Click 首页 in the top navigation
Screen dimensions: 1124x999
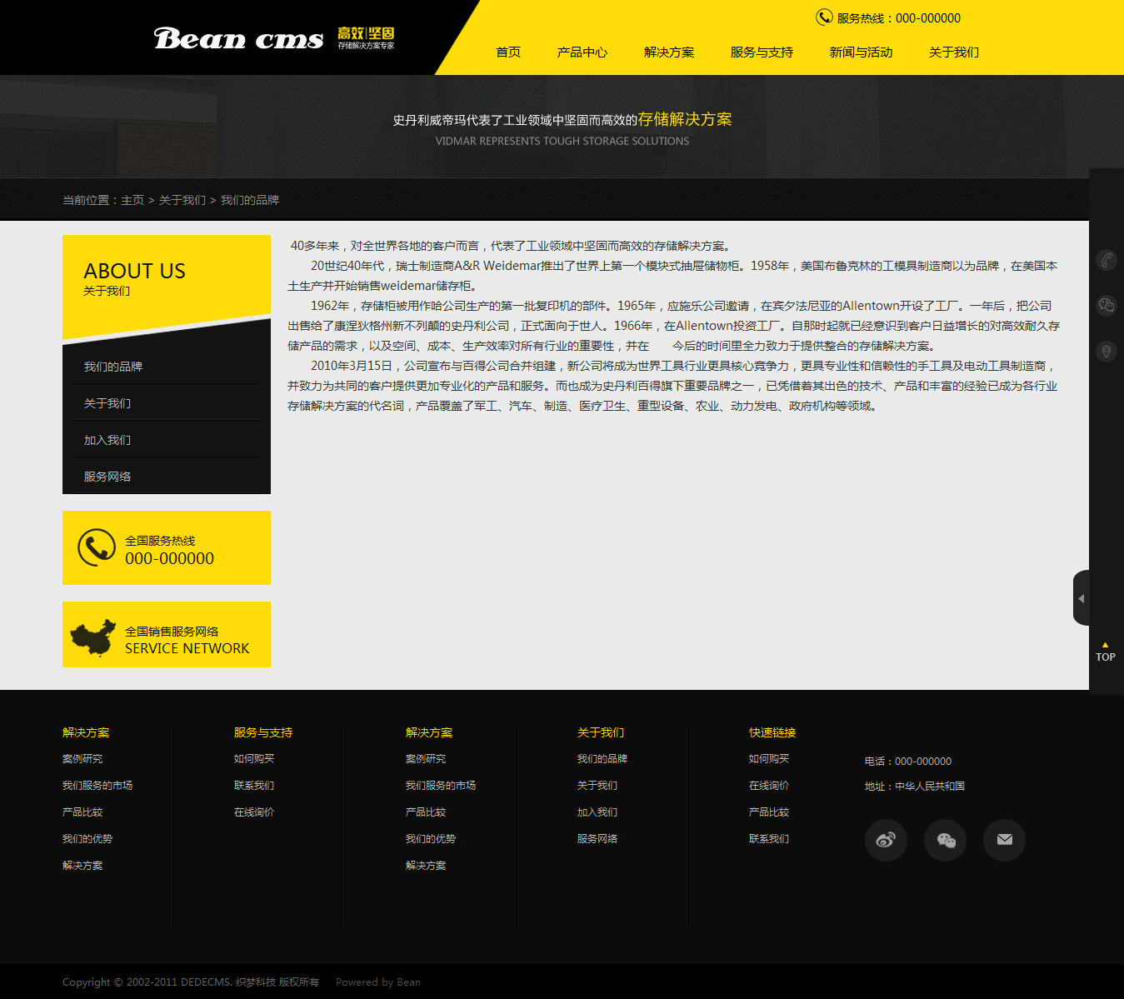pos(508,52)
